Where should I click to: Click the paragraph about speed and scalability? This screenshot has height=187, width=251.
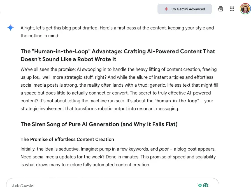118,157
